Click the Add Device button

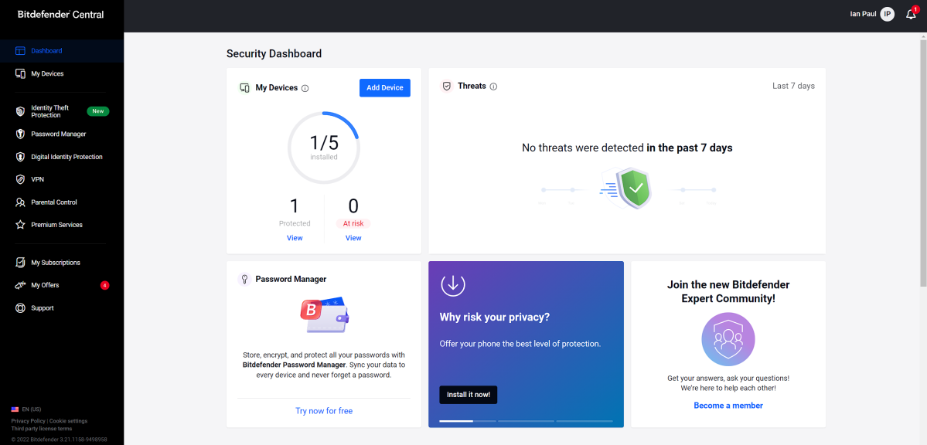click(385, 87)
